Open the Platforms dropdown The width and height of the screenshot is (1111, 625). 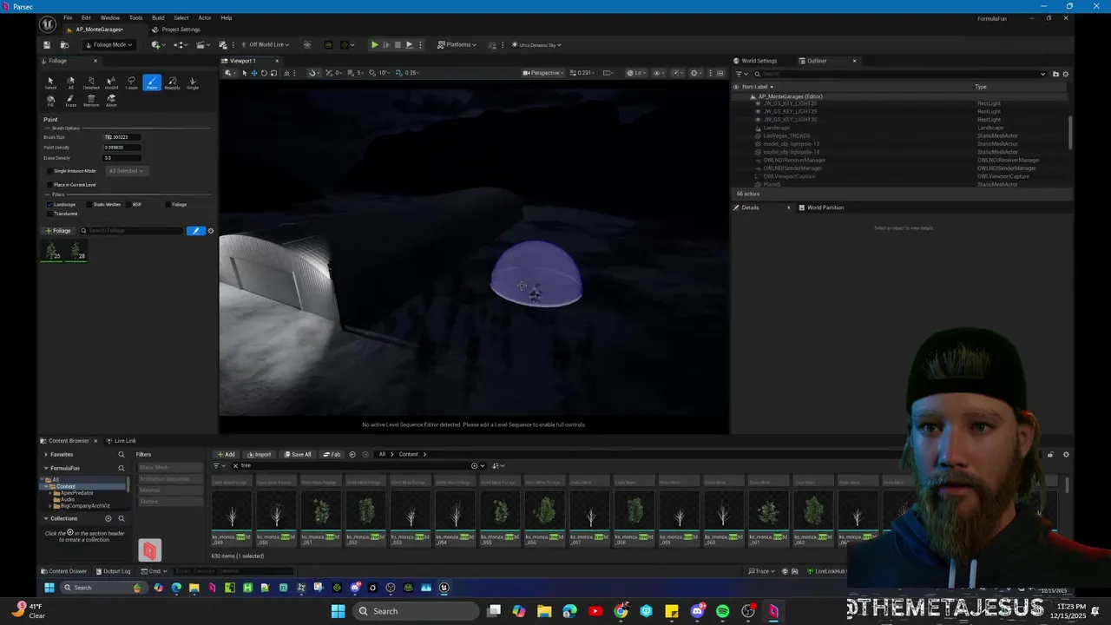[457, 44]
